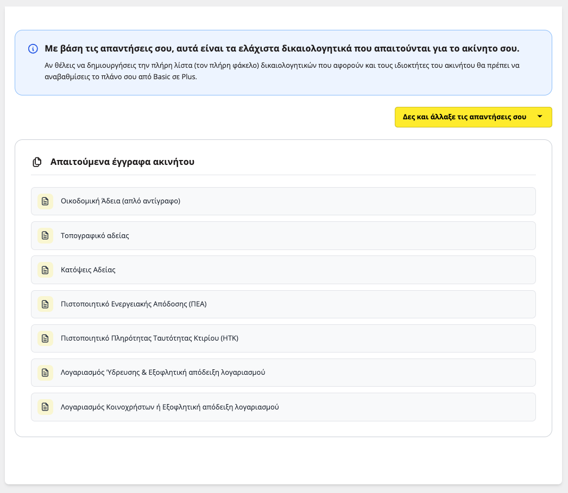568x493 pixels.
Task: Click the blue info icon in the banner
Action: (33, 48)
